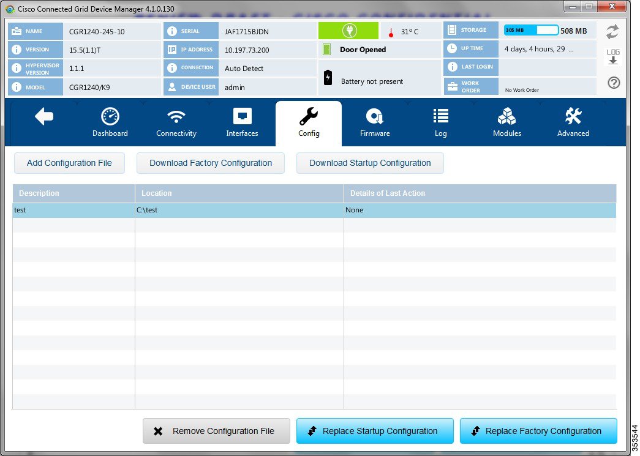Viewport: 640px width, 456px height.
Task: Open the Log tab
Action: click(441, 123)
